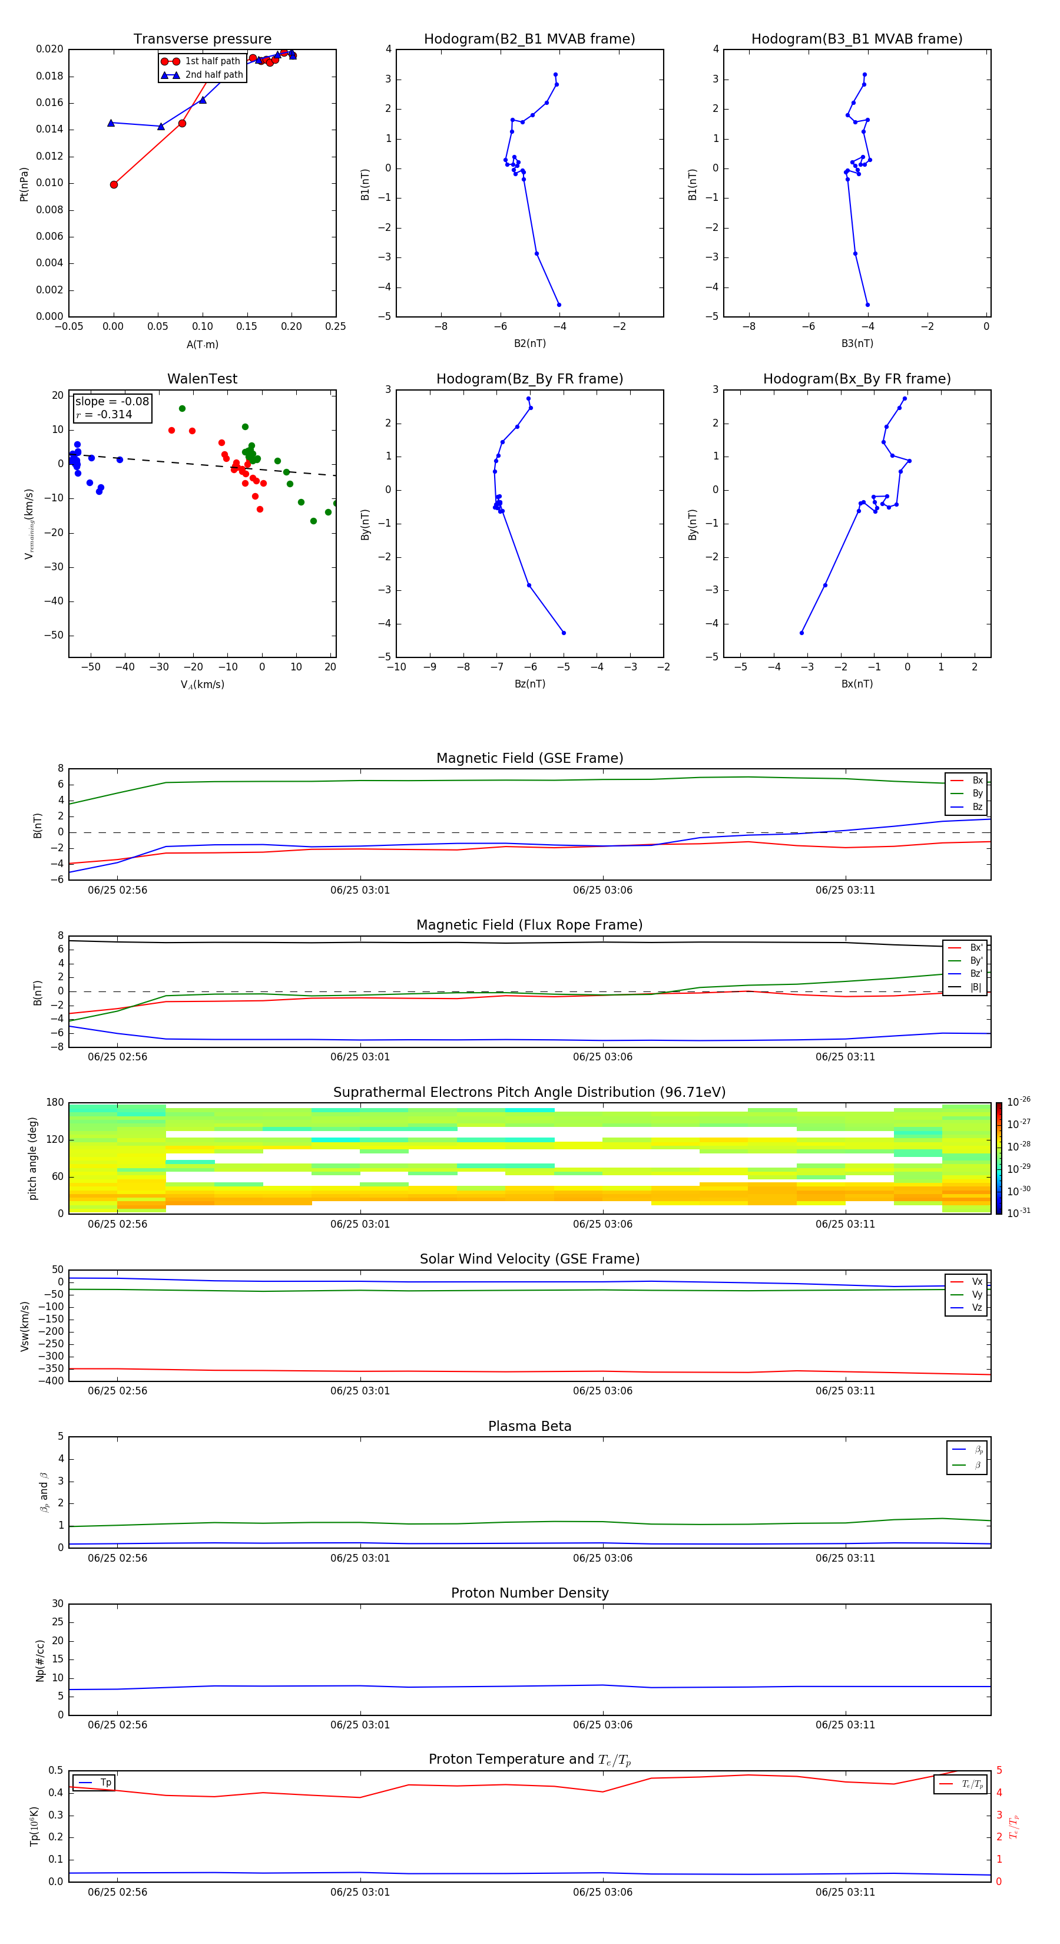The width and height of the screenshot is (1060, 1944).
Task: Click the 'Vy' entry in velocity legend
Action: click(966, 1294)
